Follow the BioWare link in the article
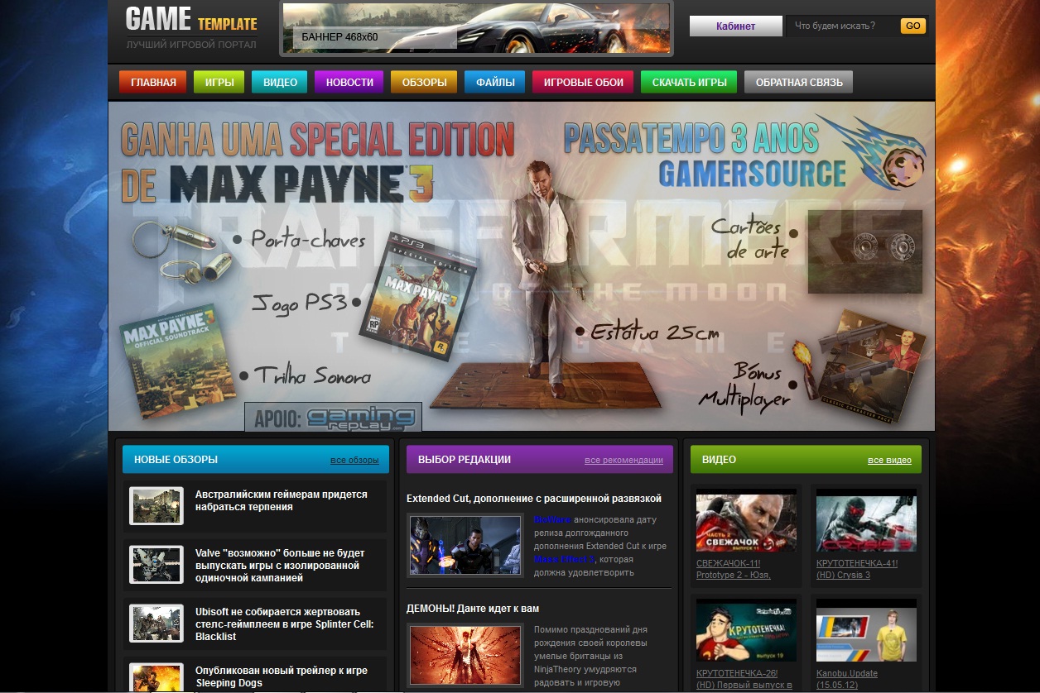Screen dimensions: 1040x693 (x=552, y=519)
